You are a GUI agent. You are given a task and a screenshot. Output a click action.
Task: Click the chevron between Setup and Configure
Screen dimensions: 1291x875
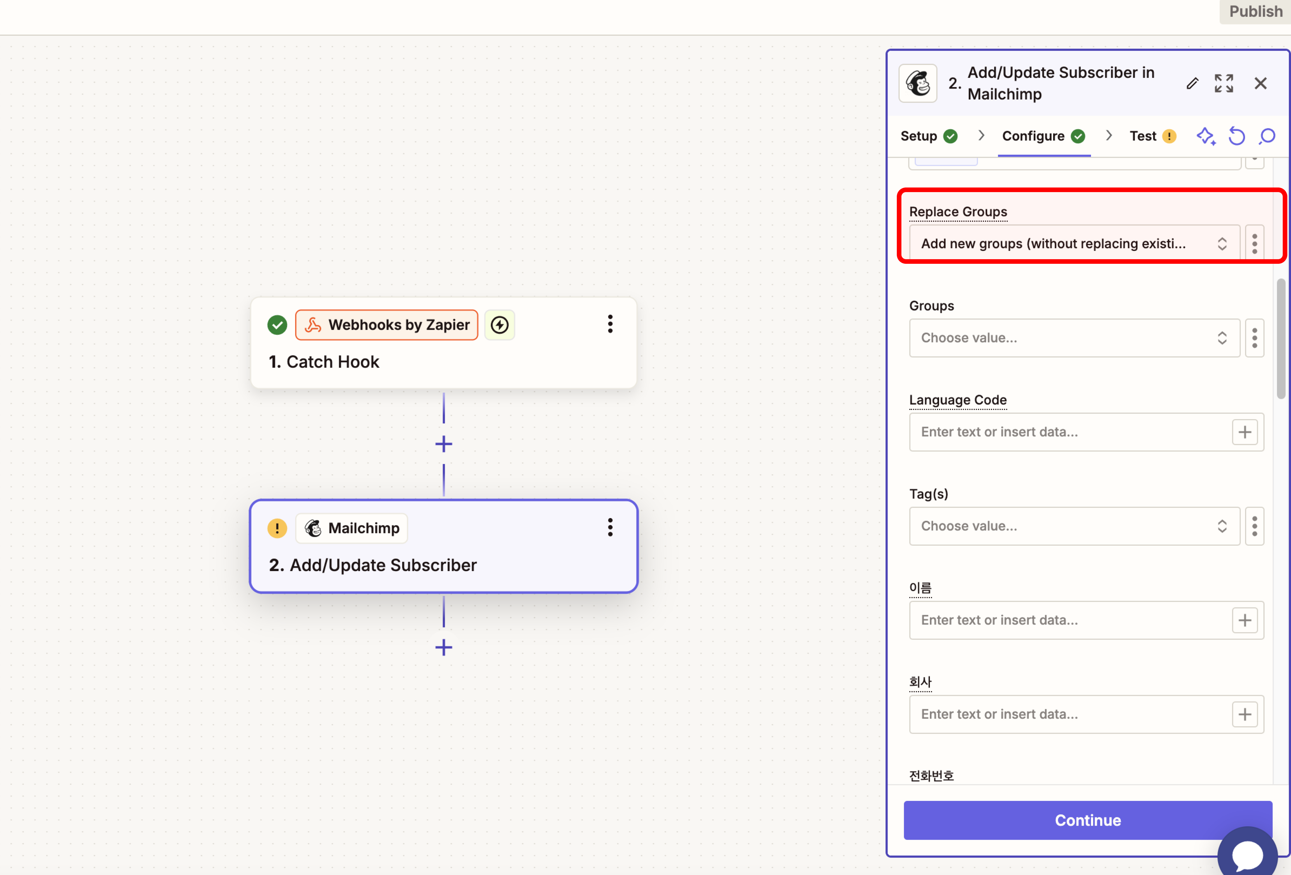[x=981, y=135]
